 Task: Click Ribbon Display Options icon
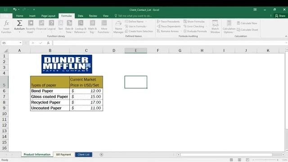click(255, 9)
